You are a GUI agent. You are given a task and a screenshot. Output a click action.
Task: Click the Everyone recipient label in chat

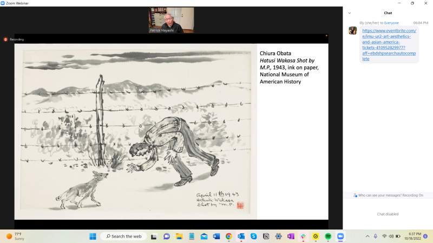(391, 23)
